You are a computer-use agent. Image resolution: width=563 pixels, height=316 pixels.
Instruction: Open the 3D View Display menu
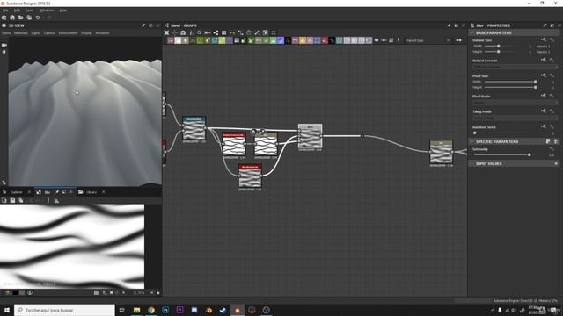[x=86, y=33]
